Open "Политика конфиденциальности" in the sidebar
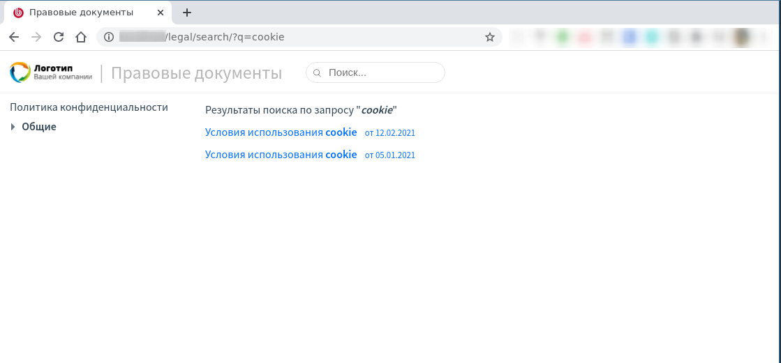This screenshot has height=363, width=781. tap(89, 107)
